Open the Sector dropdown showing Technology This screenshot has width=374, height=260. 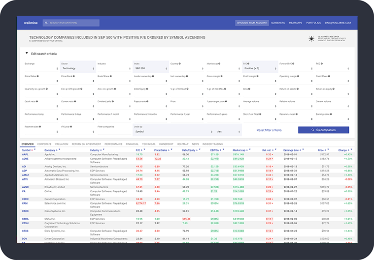(x=78, y=68)
